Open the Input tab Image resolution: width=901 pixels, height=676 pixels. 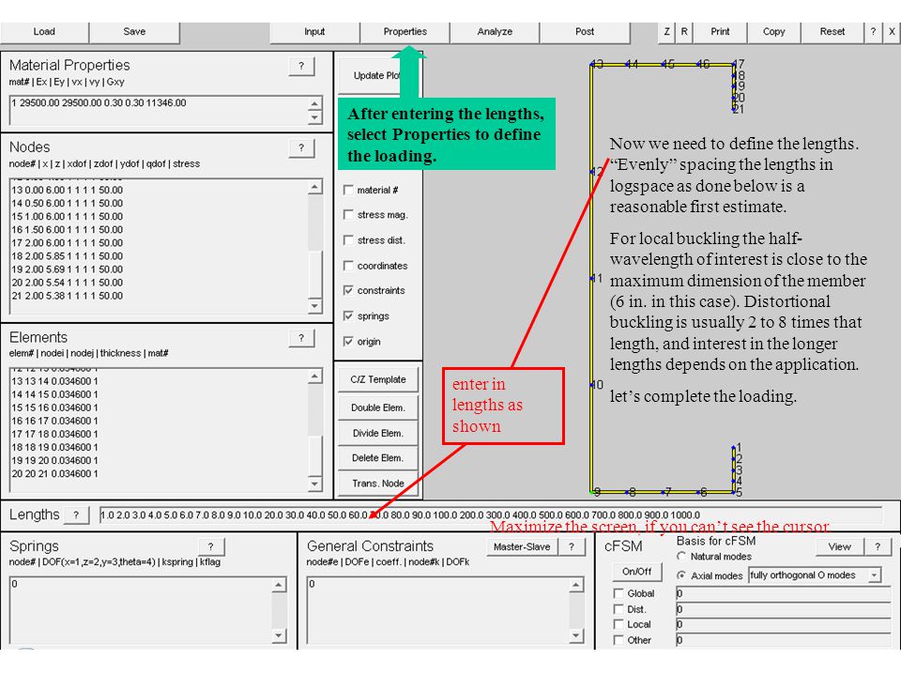pyautogui.click(x=314, y=32)
